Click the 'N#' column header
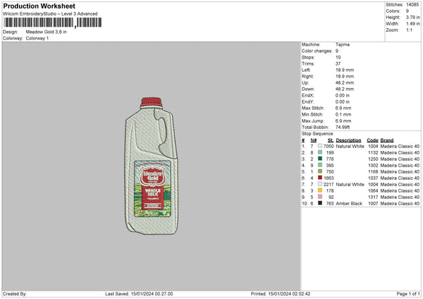Screen dimensions: 423x299 click(313, 140)
